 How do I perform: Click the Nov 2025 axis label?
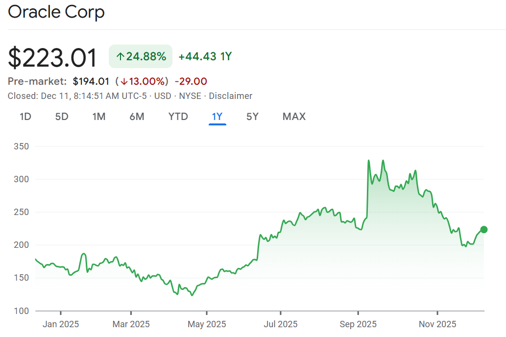(x=437, y=324)
